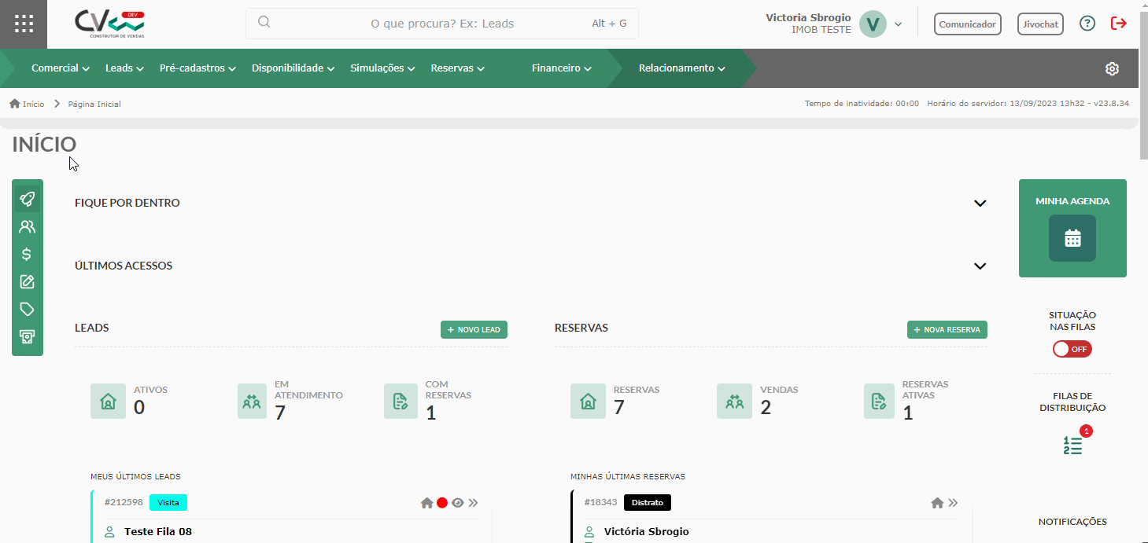
Task: Open the Relacionamento menu
Action: click(x=682, y=68)
